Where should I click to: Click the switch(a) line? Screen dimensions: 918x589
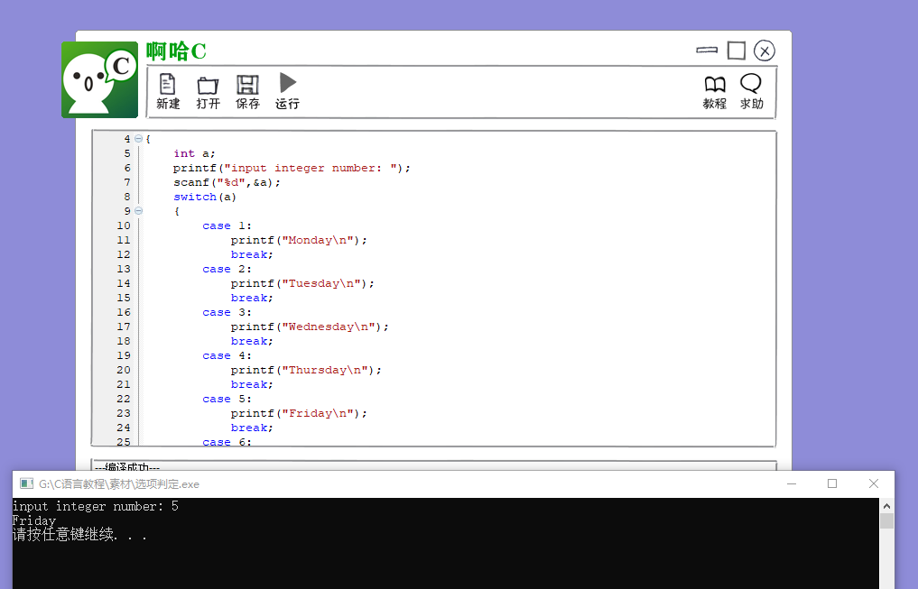[205, 198]
